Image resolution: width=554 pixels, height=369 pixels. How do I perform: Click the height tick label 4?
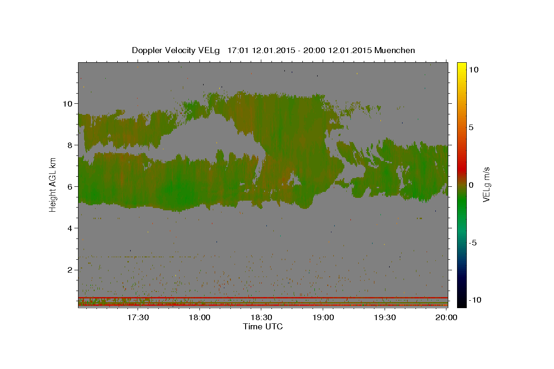[x=71, y=228]
